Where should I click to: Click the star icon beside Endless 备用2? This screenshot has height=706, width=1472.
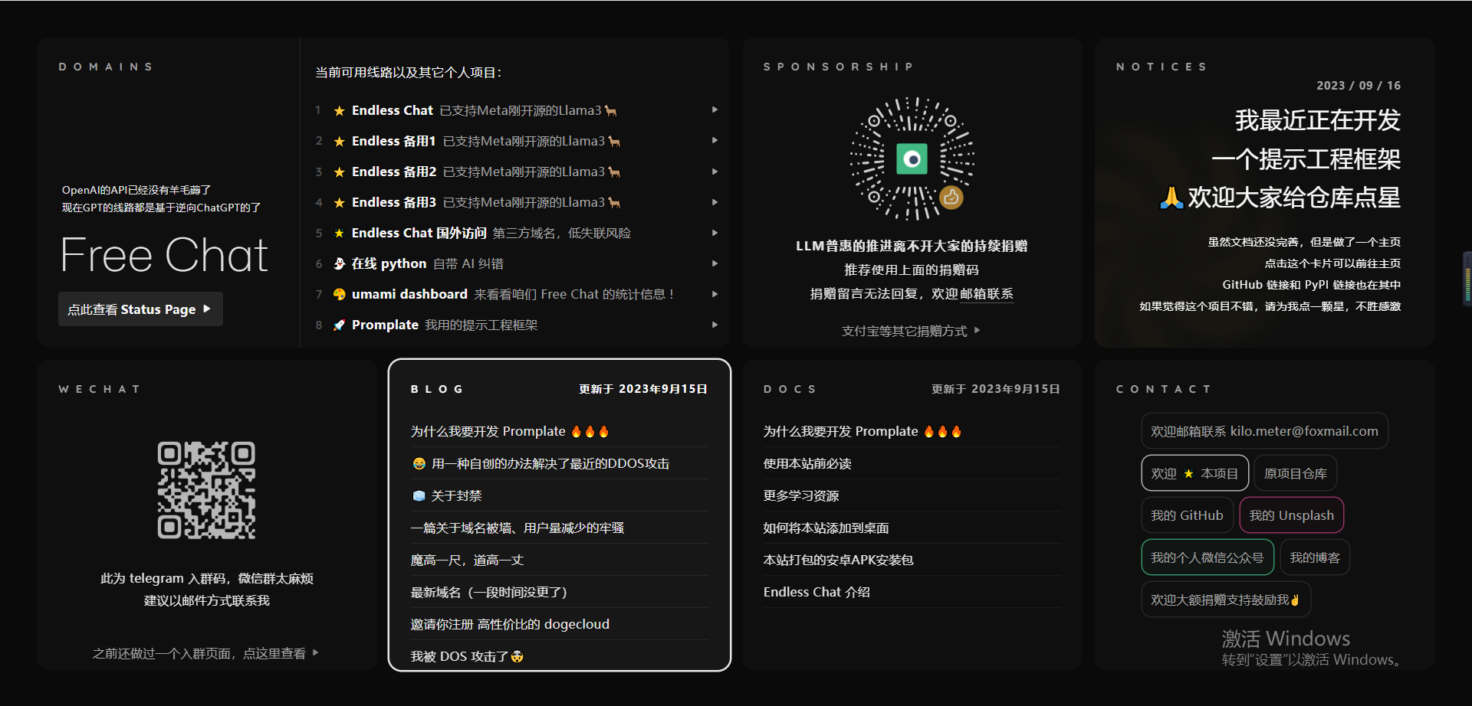[x=339, y=172]
